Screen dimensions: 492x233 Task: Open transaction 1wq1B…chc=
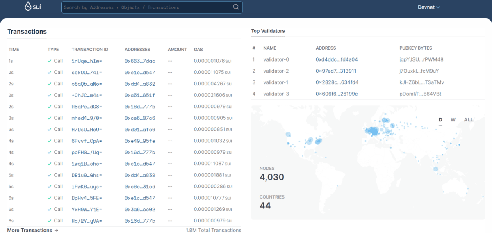pos(87,164)
